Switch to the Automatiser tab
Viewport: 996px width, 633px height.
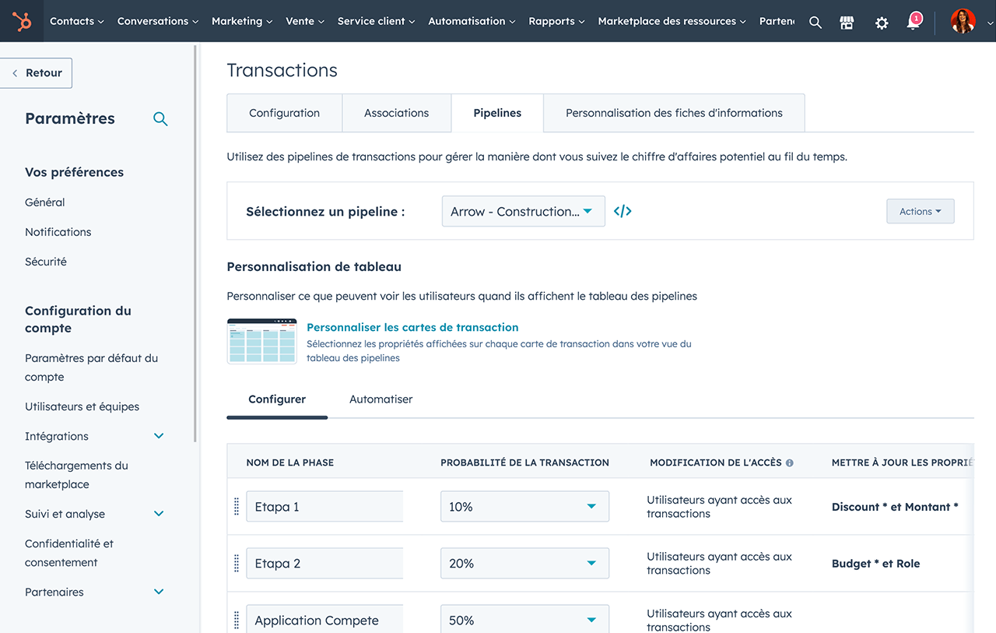coord(381,399)
